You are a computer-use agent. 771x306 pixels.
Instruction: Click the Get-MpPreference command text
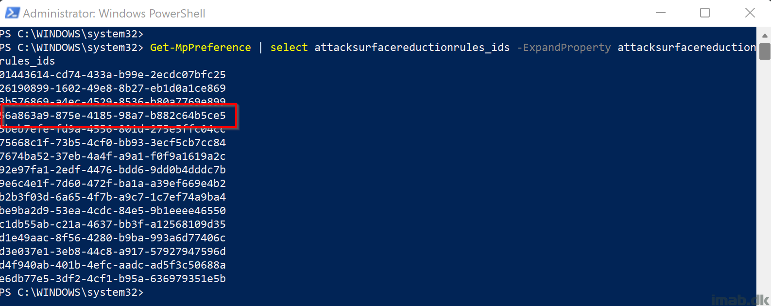[201, 48]
